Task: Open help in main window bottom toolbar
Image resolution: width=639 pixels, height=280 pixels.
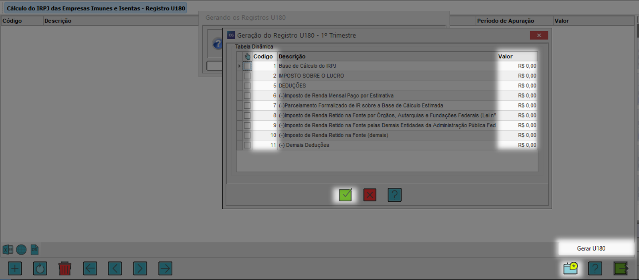Action: click(x=595, y=269)
